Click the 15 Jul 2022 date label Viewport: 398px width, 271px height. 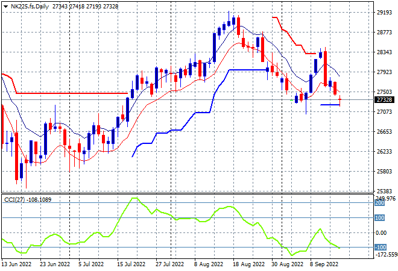pyautogui.click(x=131, y=264)
